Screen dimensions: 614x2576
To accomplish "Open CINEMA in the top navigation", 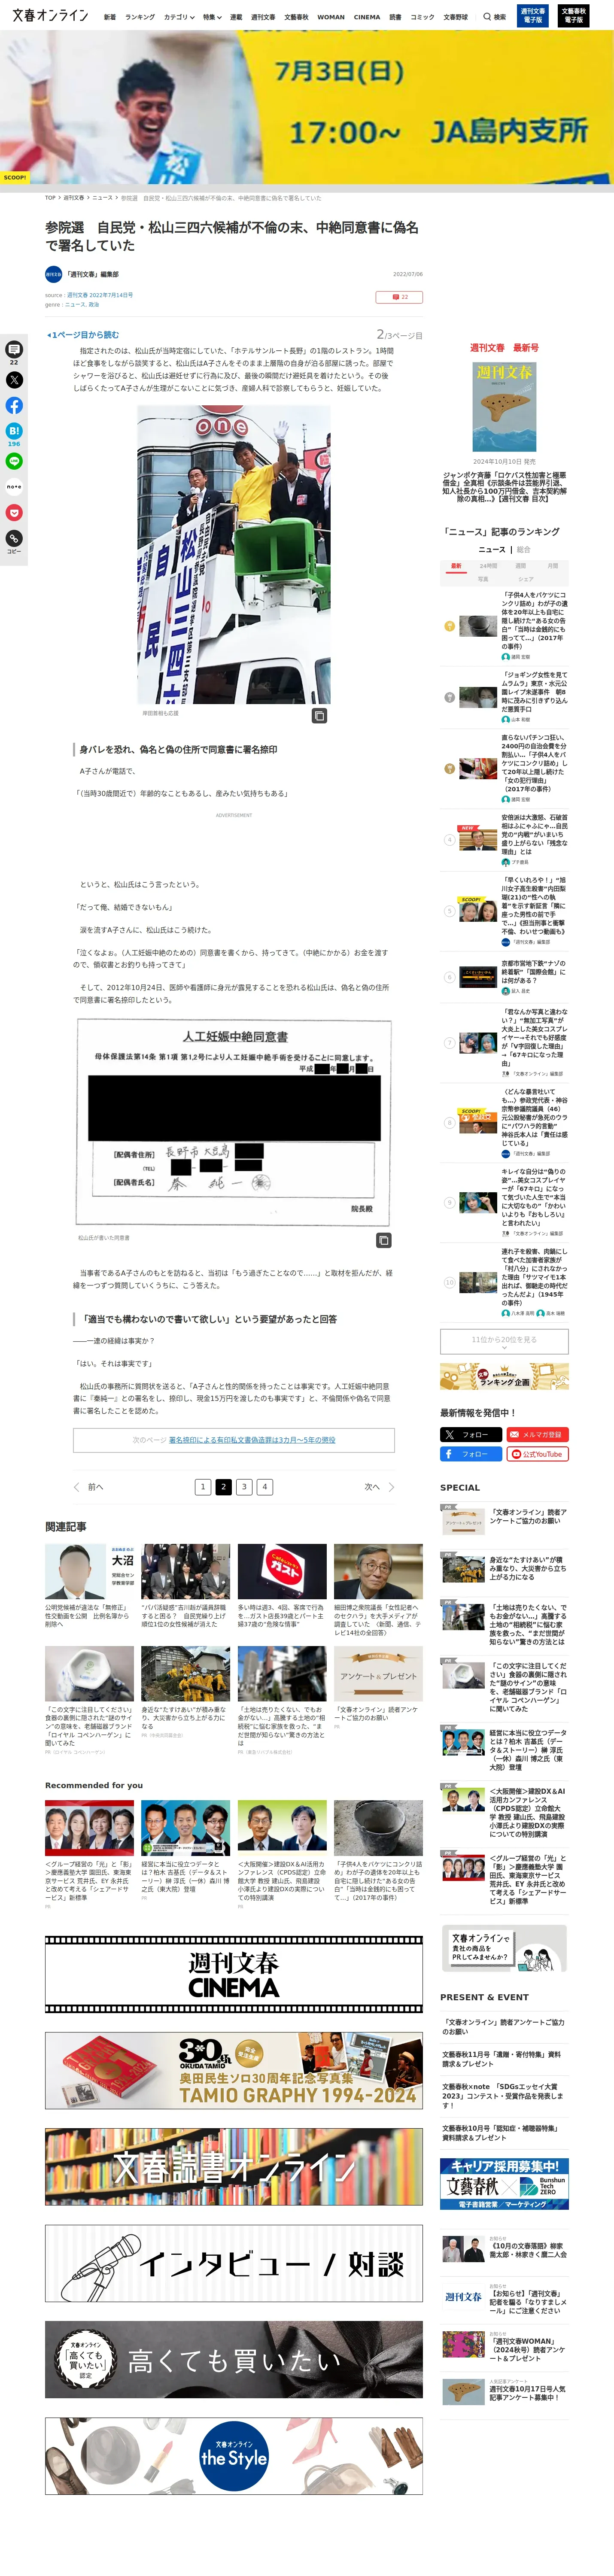I will (x=367, y=17).
